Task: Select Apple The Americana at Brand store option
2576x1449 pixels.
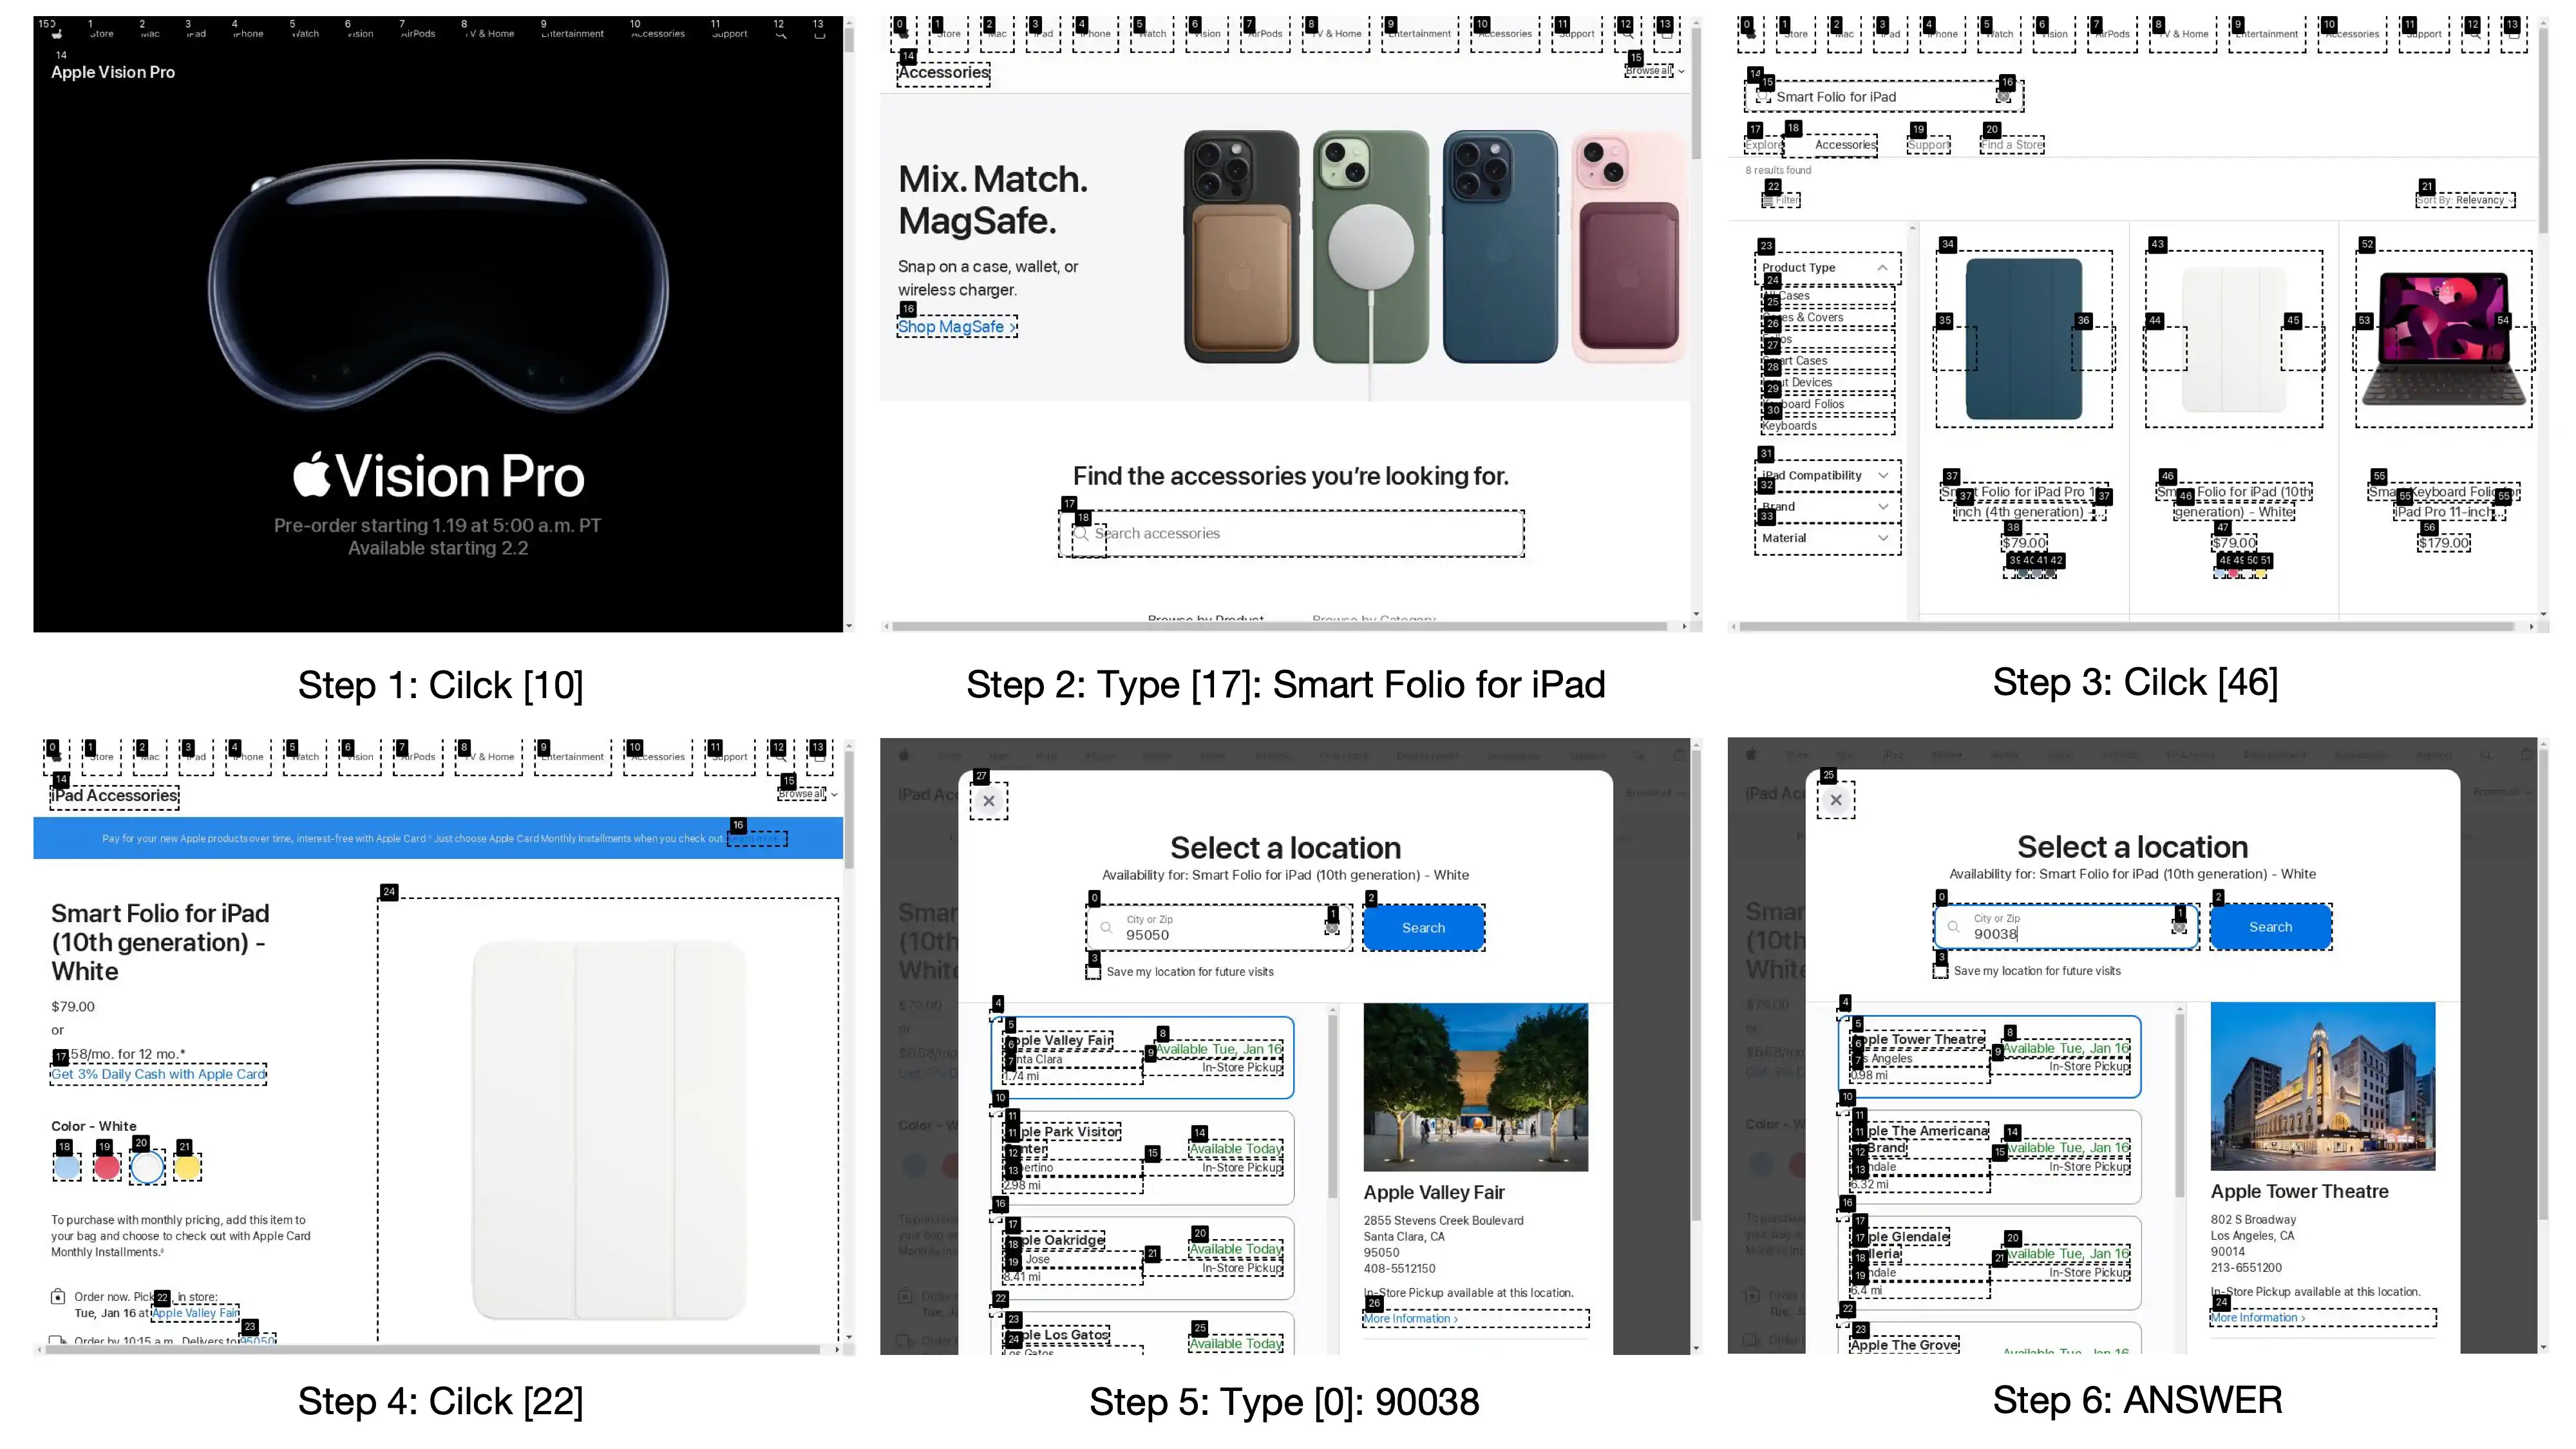Action: tap(1990, 1157)
